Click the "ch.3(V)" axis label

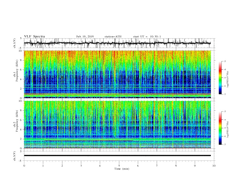[15, 156]
